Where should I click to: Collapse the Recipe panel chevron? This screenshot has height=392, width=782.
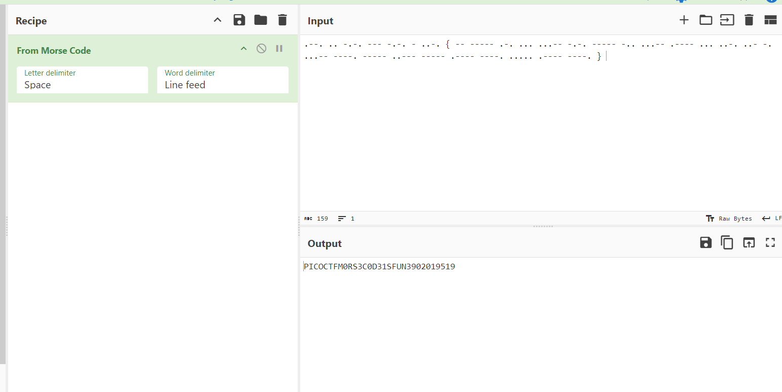pyautogui.click(x=217, y=20)
